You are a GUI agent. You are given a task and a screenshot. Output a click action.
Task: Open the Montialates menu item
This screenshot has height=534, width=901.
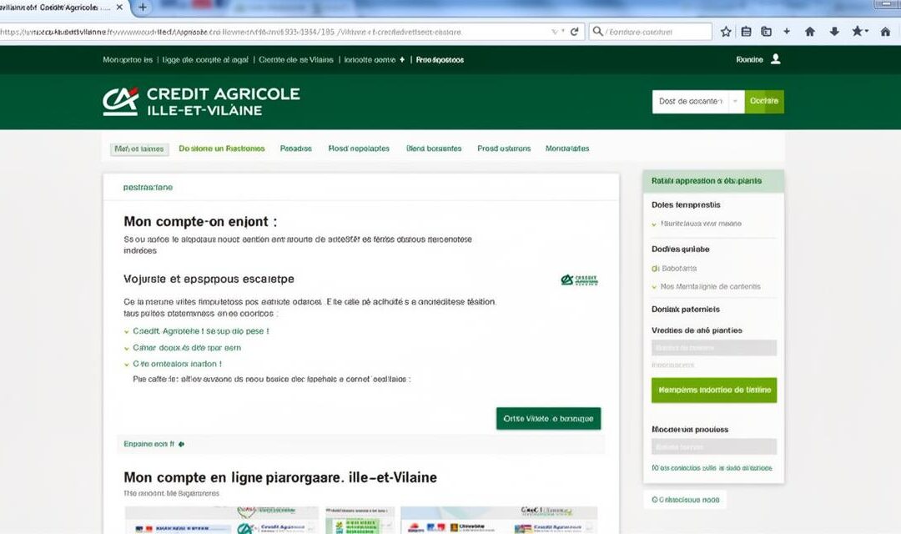(x=567, y=149)
